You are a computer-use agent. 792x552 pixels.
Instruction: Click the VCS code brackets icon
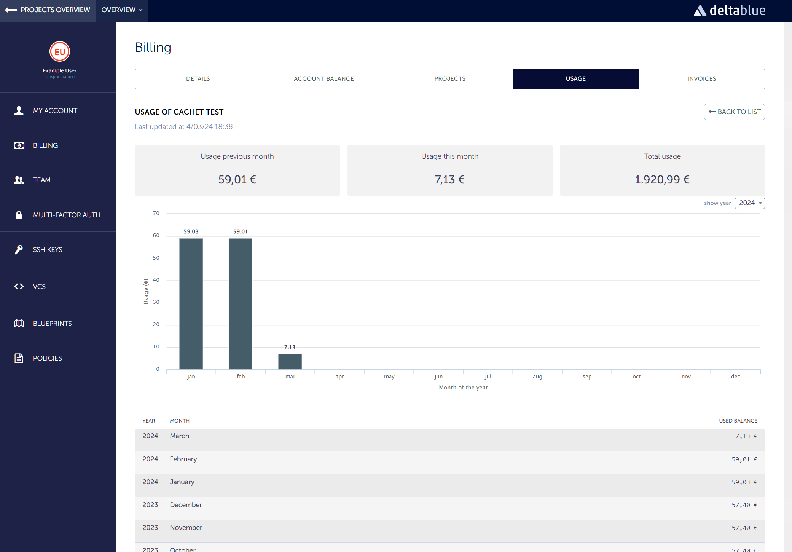[19, 287]
